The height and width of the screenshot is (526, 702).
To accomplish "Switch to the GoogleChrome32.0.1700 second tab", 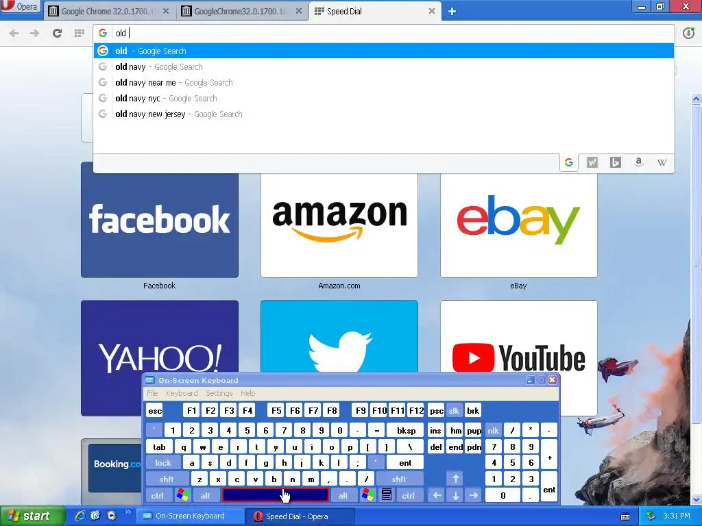I will tap(242, 11).
